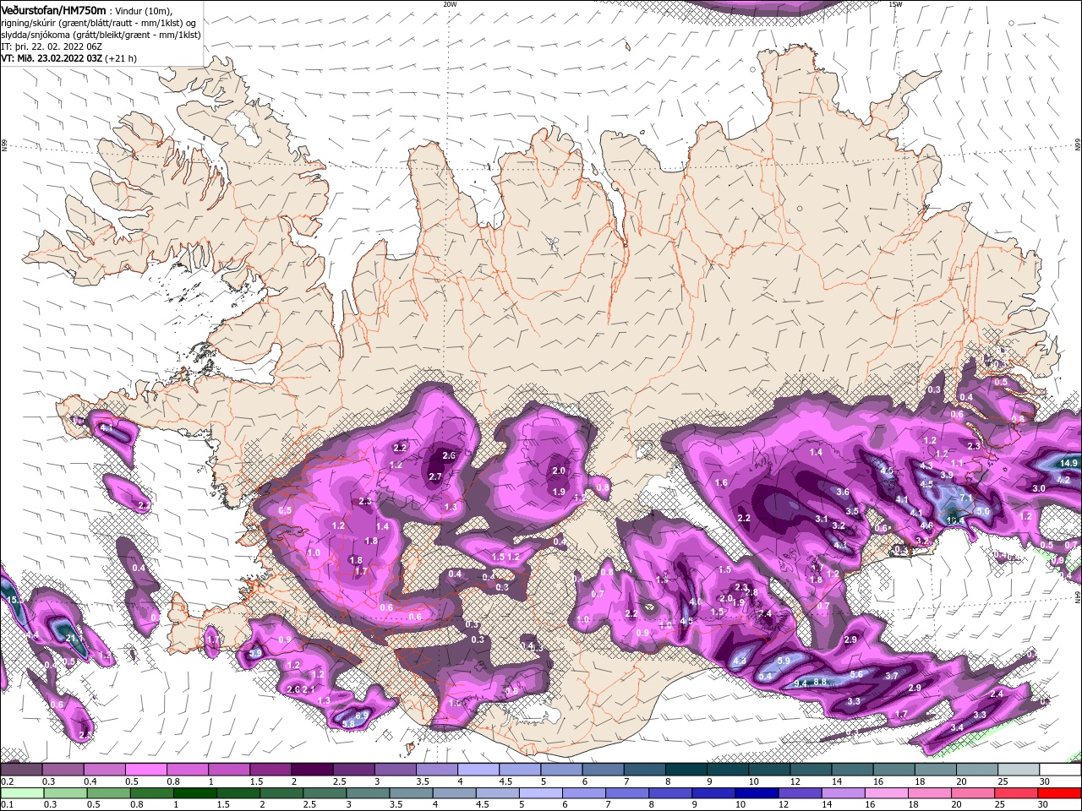Click the 20W longitude label
1082x811 pixels.
click(450, 4)
